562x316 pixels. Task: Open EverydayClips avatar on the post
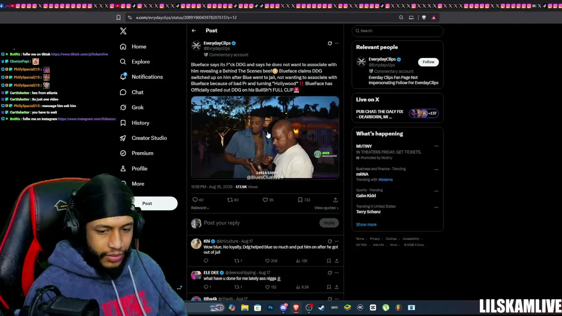pos(196,46)
